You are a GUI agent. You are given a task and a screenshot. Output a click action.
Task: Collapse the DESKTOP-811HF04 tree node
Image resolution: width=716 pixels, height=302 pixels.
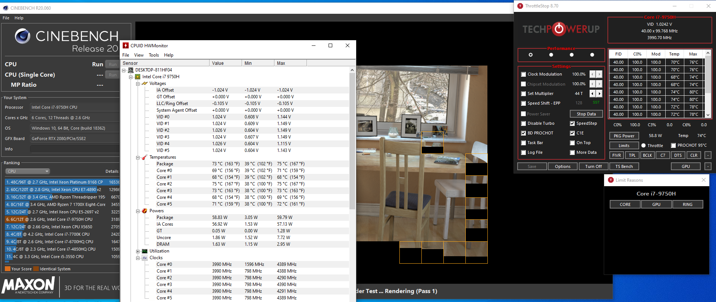124,70
